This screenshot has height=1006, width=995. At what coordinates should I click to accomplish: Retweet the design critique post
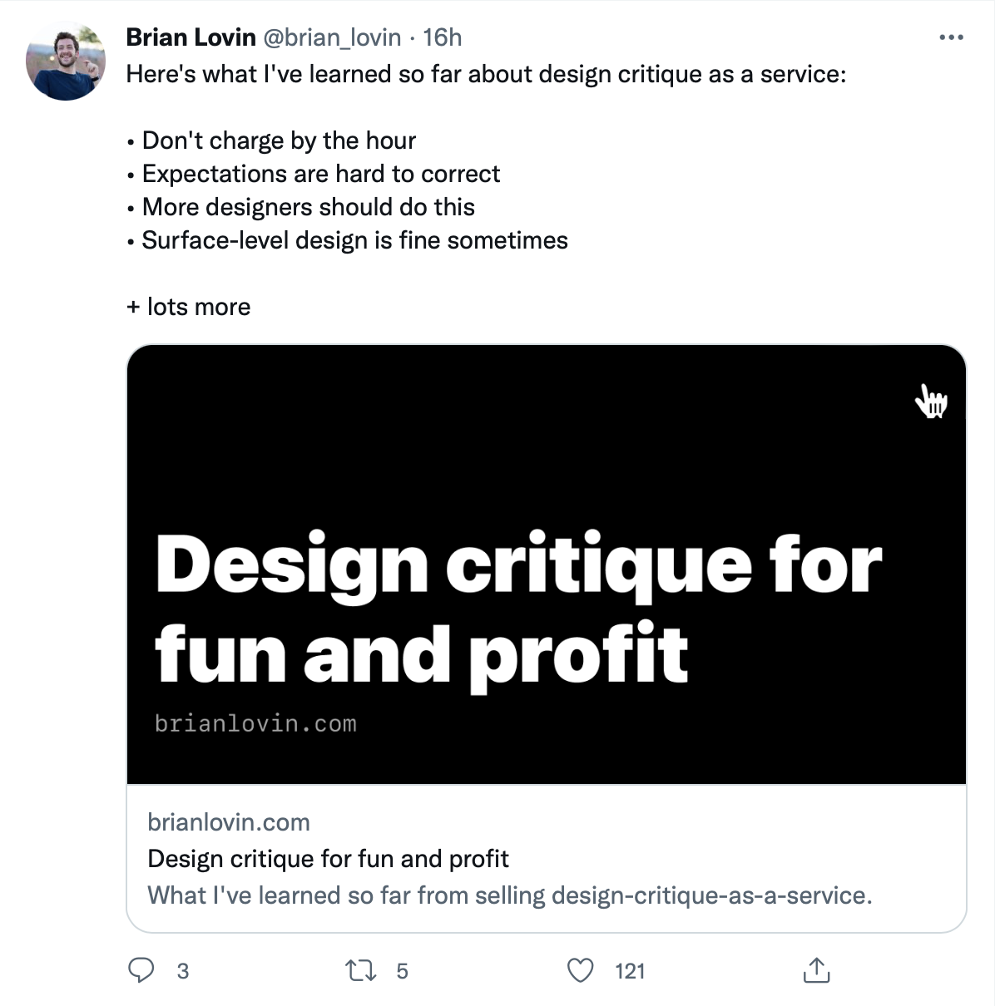point(359,970)
